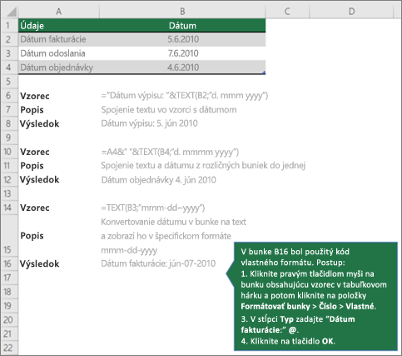Screen dimensions: 402x356
Task: Select date cell 4.6.2010
Action: [182, 68]
